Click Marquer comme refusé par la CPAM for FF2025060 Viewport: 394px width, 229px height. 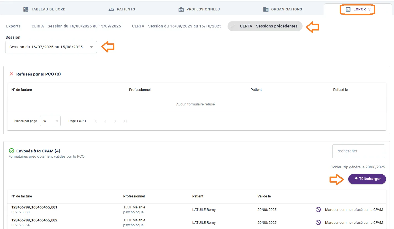coord(354,210)
